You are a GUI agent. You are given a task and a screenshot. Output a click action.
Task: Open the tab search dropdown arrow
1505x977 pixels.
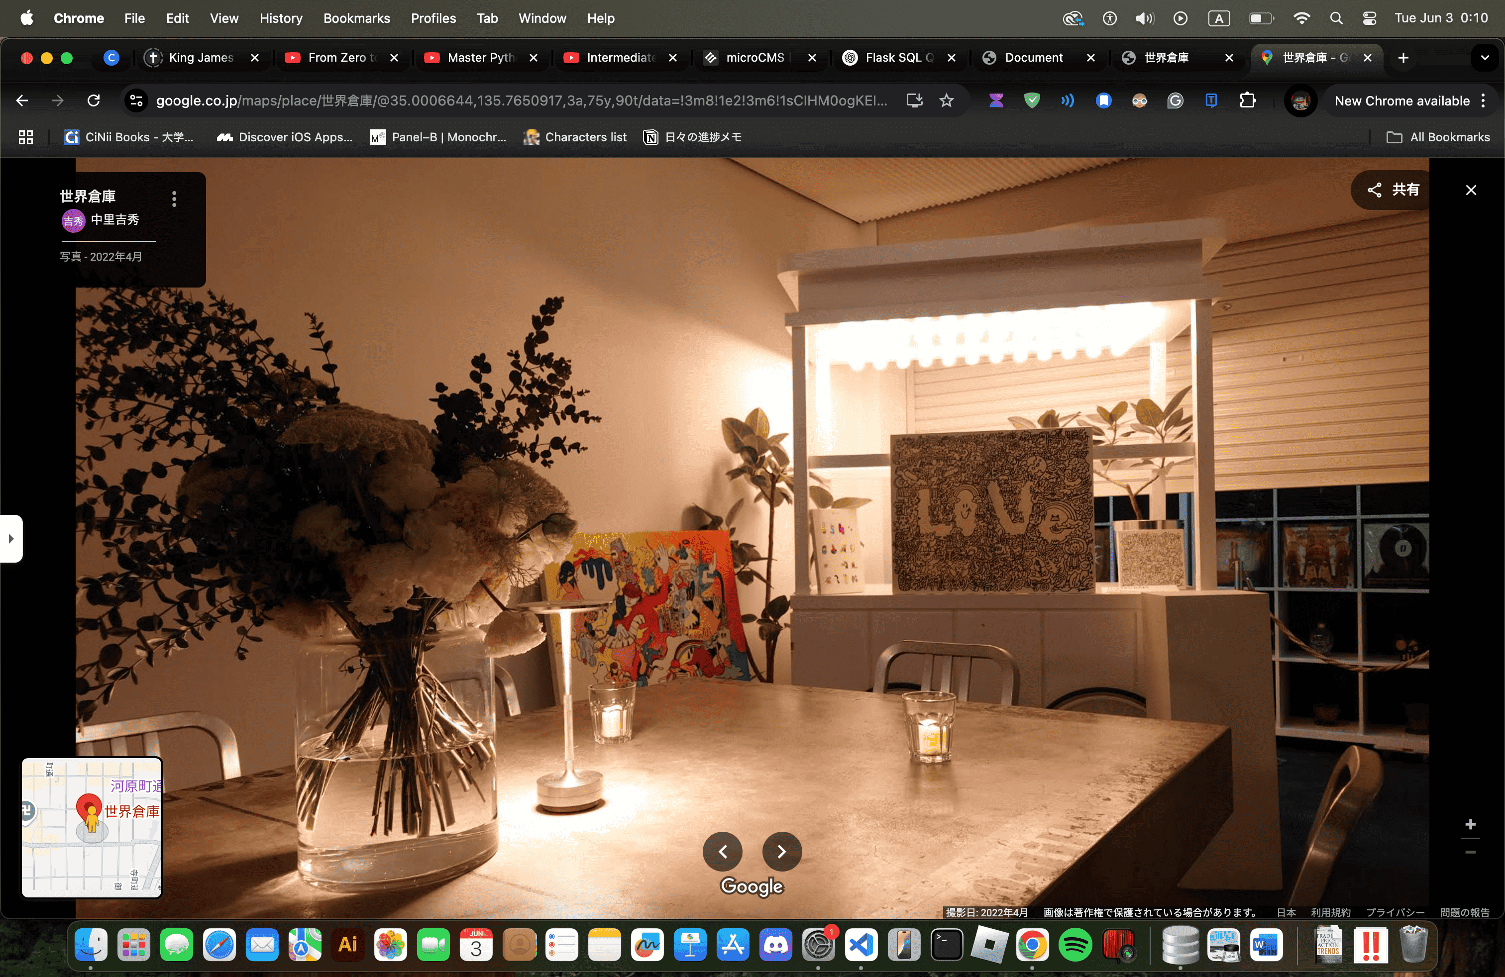pos(1484,58)
